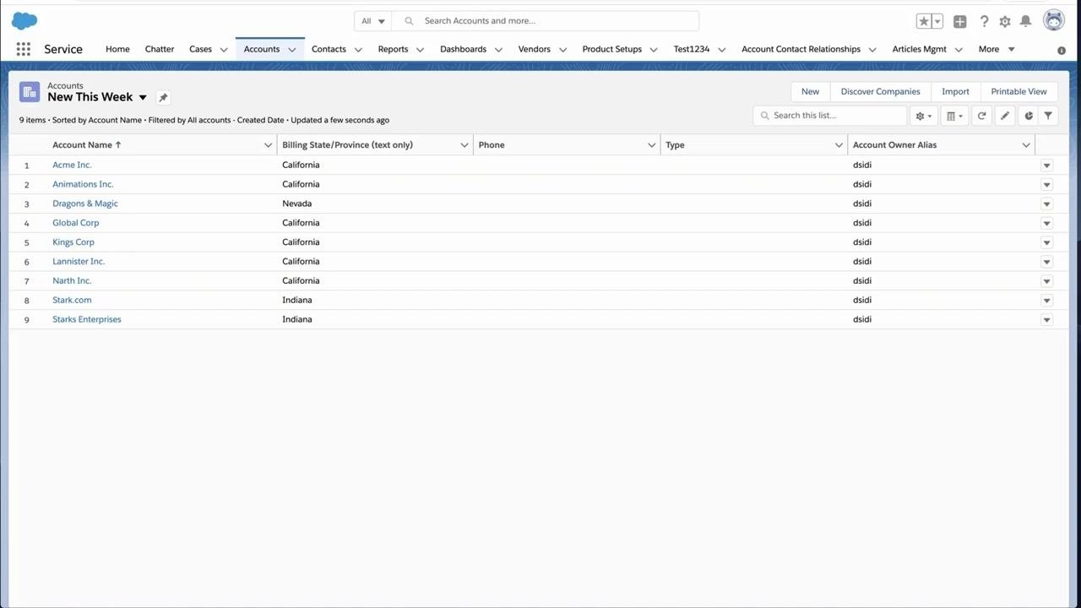The height and width of the screenshot is (608, 1081).
Task: Open the list filters funnel icon
Action: (1048, 116)
